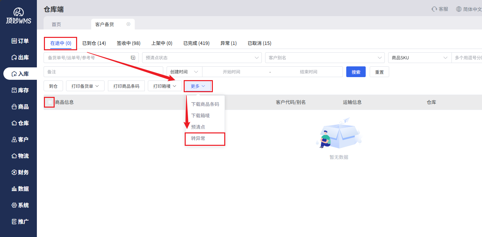Switch to the 签收中 (98) tab

[x=128, y=43]
